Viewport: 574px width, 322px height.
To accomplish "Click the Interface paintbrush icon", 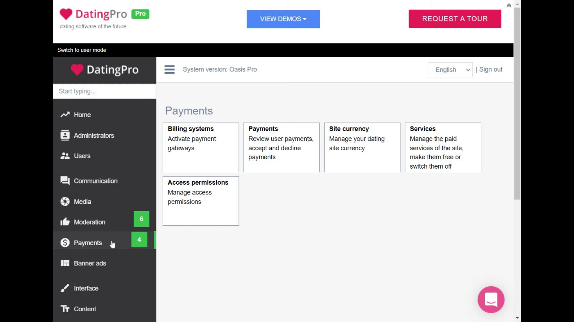I will [65, 288].
